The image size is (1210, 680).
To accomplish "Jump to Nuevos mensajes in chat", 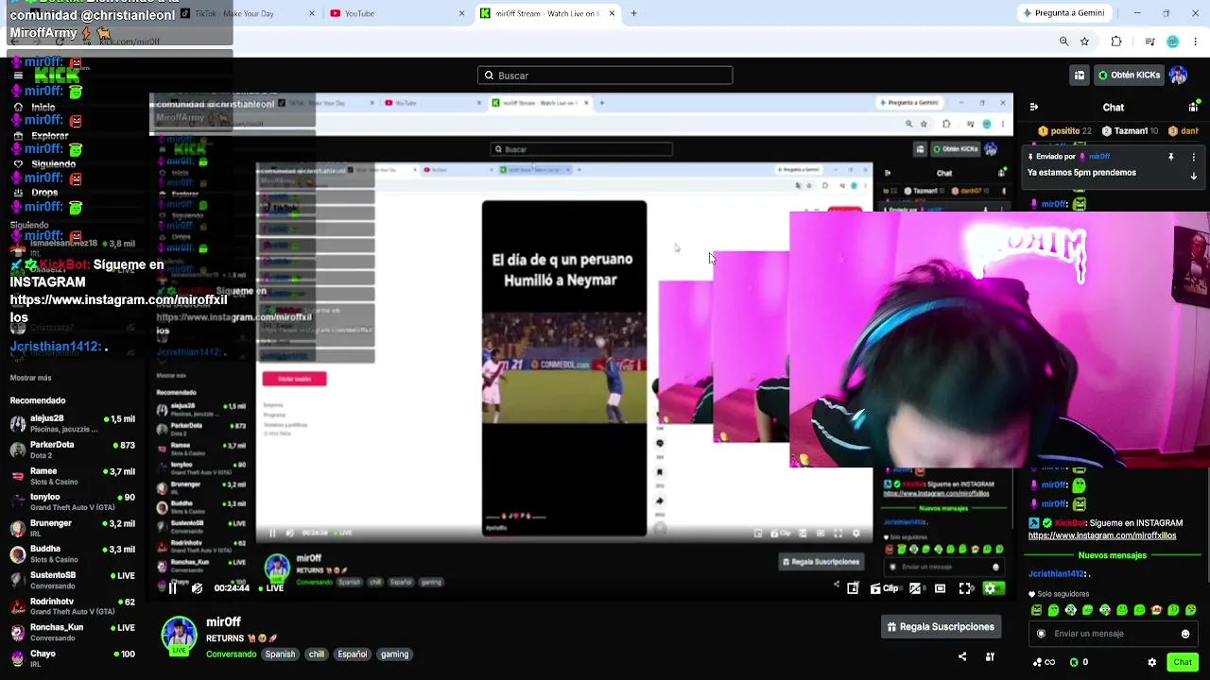I will coord(1112,555).
